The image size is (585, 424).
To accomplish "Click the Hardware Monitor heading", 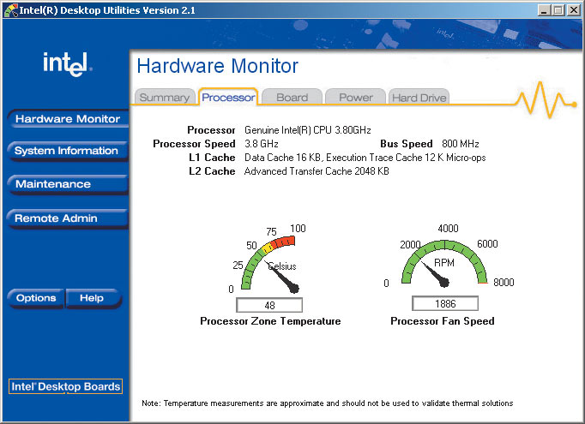I will pos(218,66).
